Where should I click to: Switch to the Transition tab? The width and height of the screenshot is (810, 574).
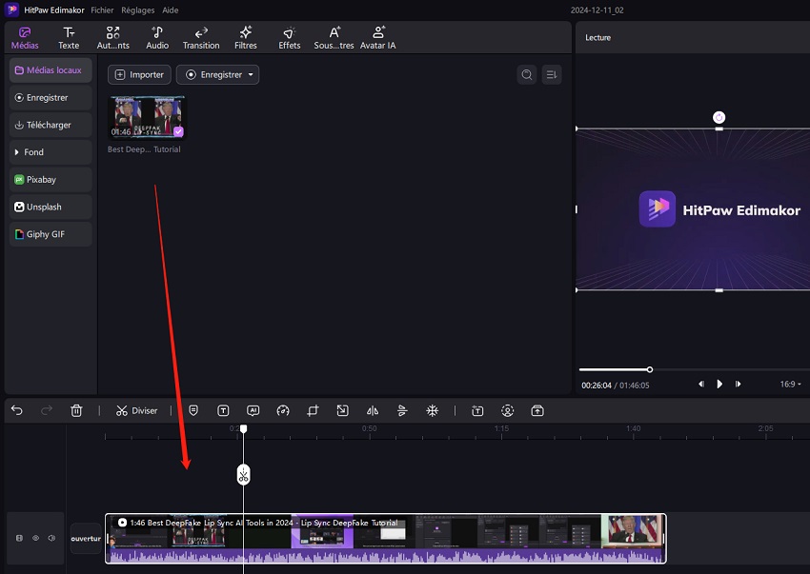[x=201, y=38]
